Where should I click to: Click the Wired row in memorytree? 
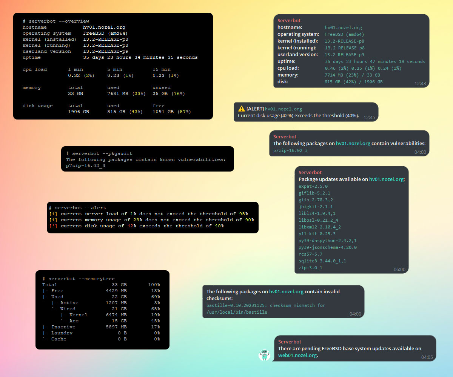pyautogui.click(x=106, y=309)
